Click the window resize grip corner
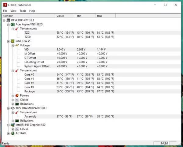 point(180,144)
